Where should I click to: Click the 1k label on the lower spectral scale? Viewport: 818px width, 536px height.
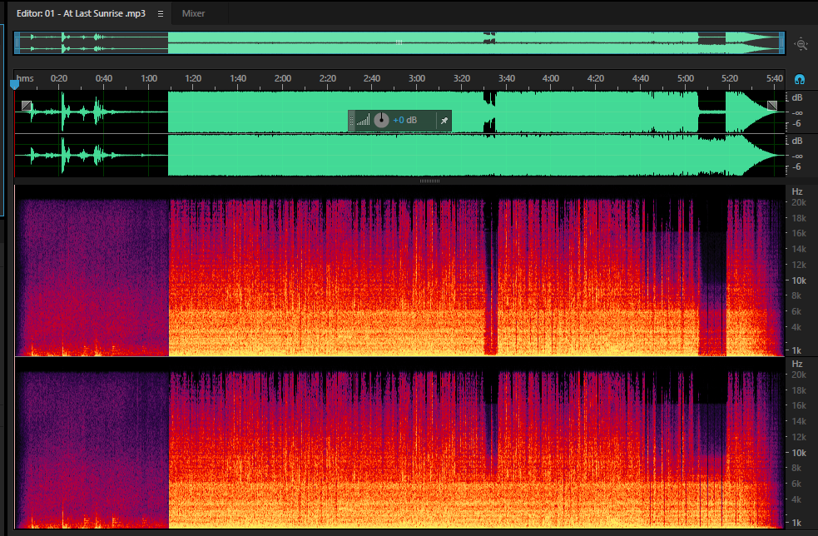click(796, 523)
